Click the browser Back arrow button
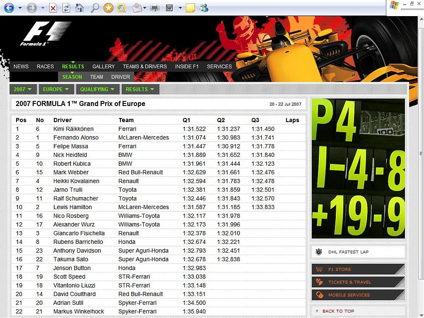 click(x=8, y=8)
